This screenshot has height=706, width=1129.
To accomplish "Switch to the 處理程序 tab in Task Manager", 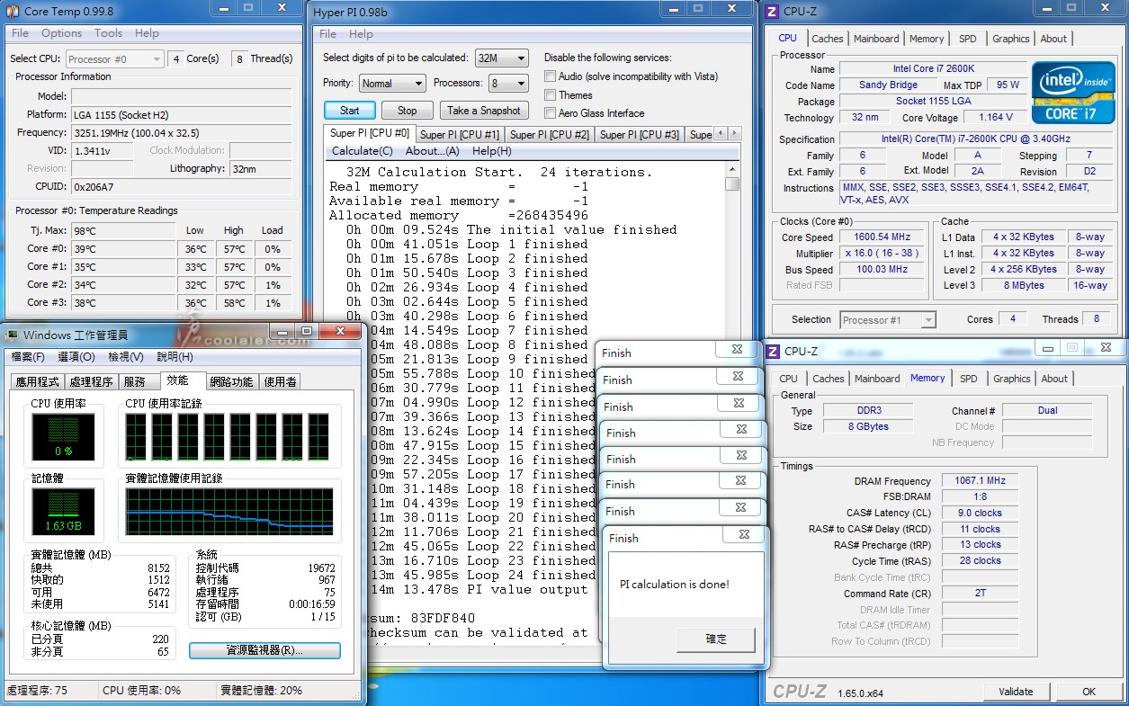I will [92, 382].
